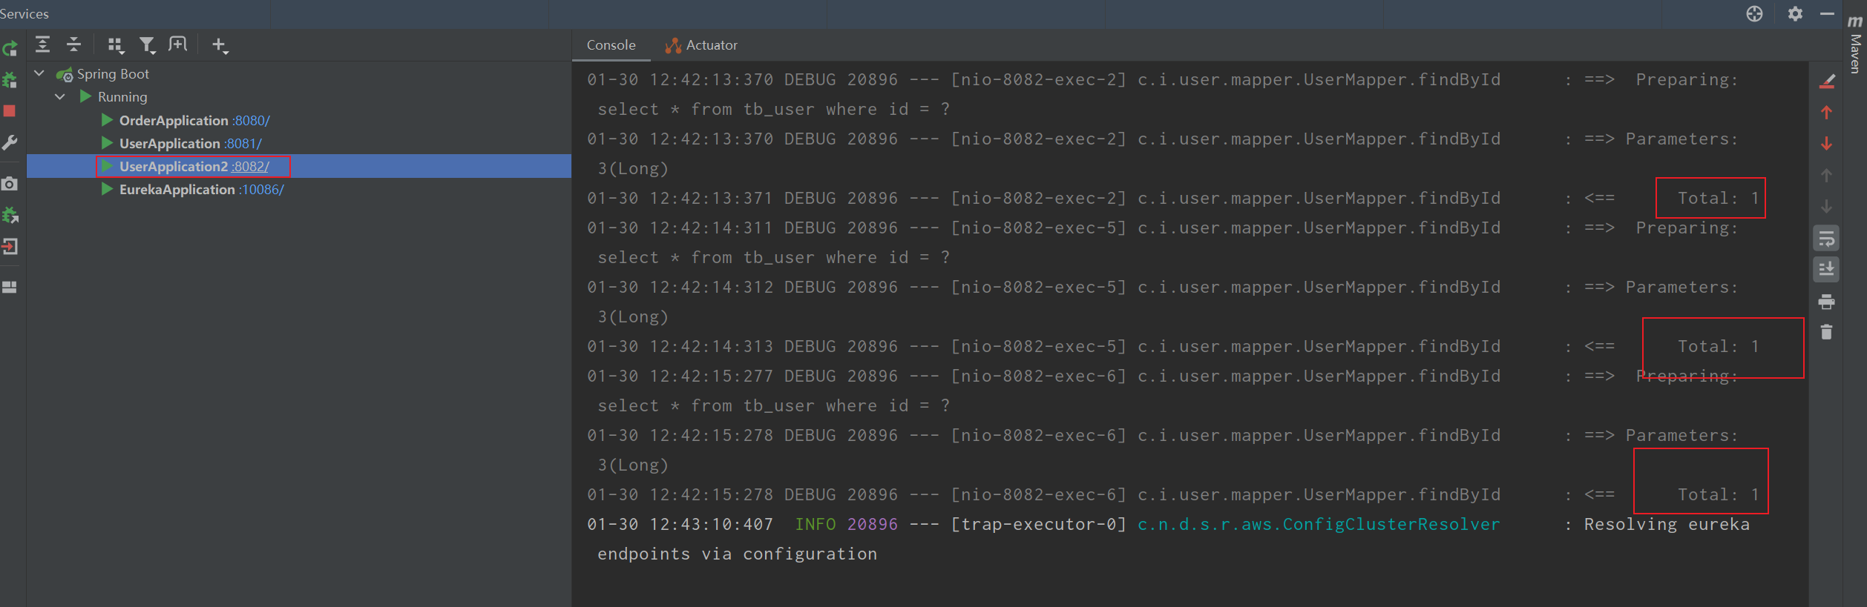Select OrderApplication in the services tree

pos(174,120)
